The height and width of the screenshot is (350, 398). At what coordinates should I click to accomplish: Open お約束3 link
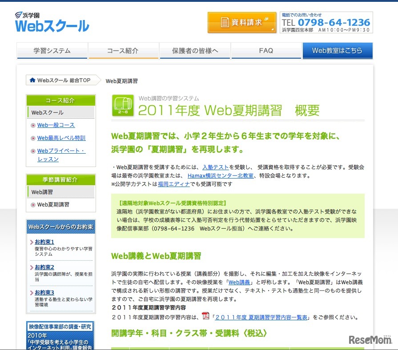44,292
